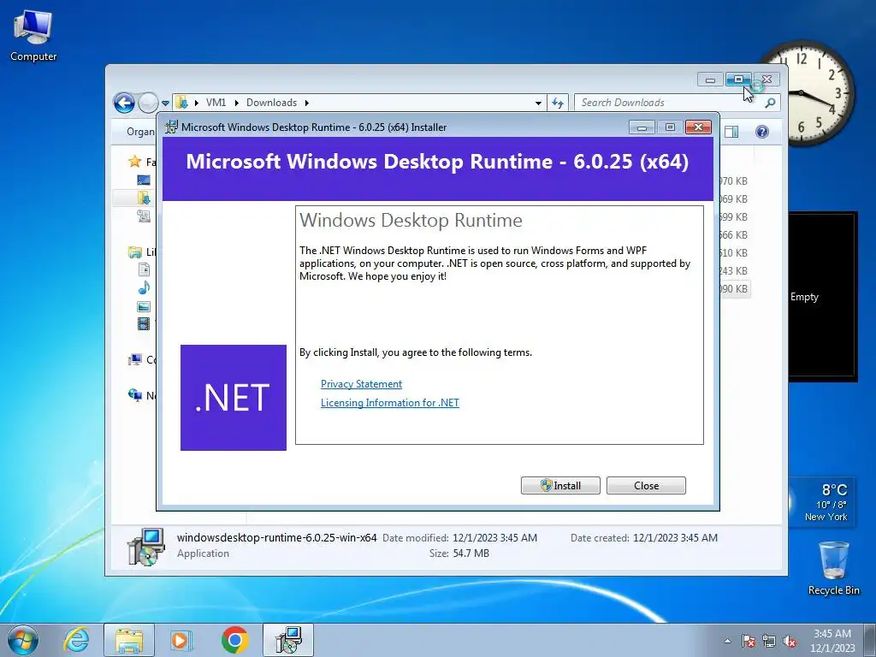Click Date created value 12/1/2023 3:45 AM
876x657 pixels.
(675, 538)
